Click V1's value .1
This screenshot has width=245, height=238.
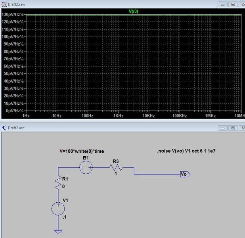[65, 217]
